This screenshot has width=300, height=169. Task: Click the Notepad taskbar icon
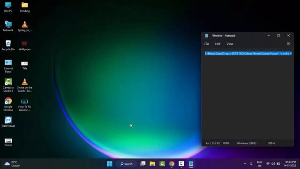coord(191,164)
